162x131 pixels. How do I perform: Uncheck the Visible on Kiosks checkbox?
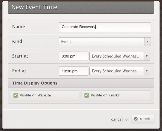click(87, 95)
